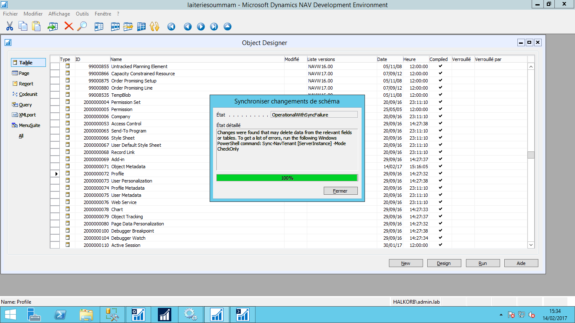Click the table icon with yellow arrow
575x323 pixels.
(128, 26)
